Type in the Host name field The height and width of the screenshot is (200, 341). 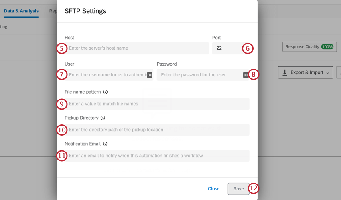pyautogui.click(x=136, y=48)
